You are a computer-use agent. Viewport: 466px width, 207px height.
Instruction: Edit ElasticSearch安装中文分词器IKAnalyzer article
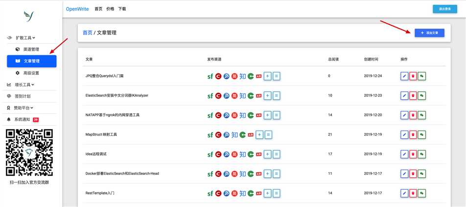[404, 96]
